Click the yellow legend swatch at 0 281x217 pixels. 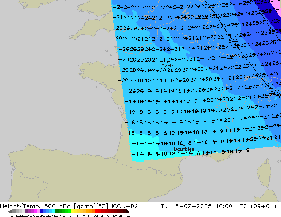click(x=72, y=211)
